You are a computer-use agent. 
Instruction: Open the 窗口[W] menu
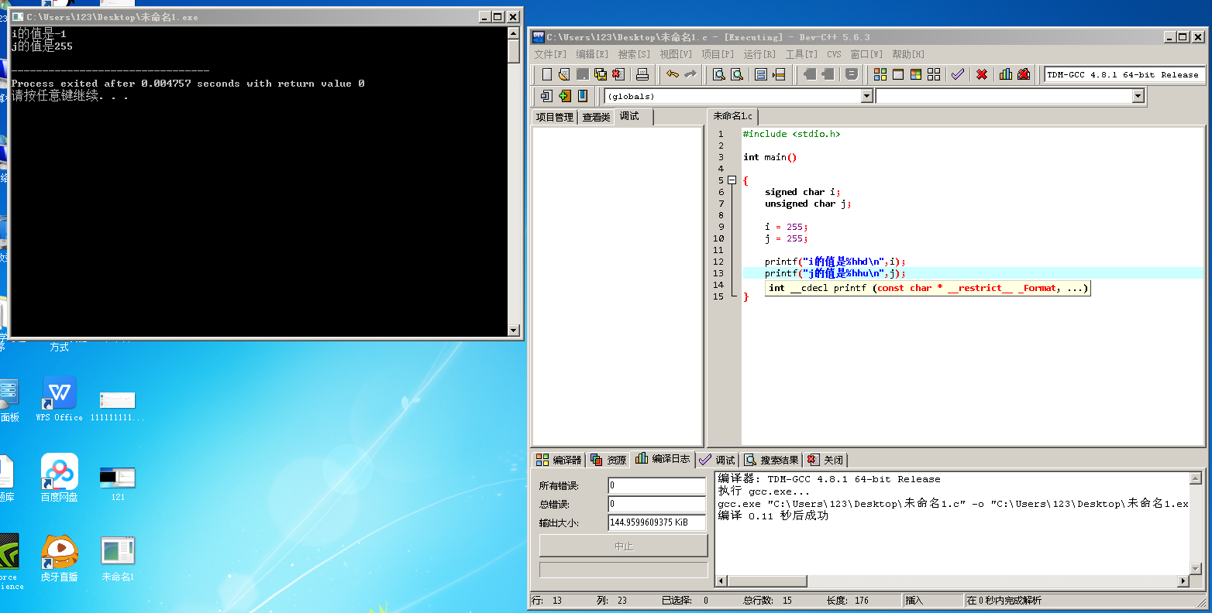(x=866, y=54)
